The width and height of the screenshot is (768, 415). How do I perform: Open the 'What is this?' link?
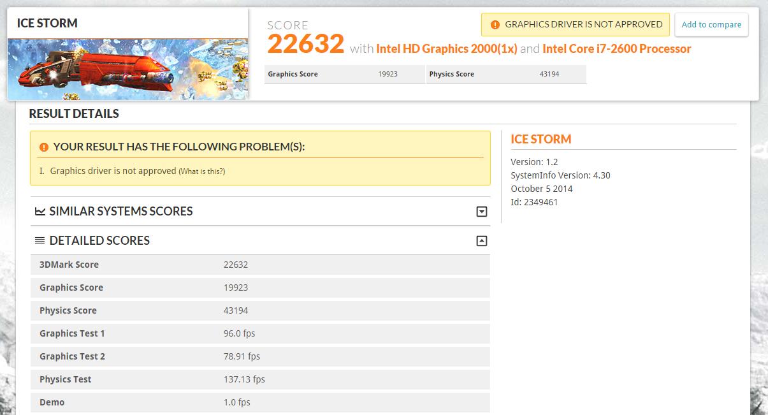tap(201, 171)
